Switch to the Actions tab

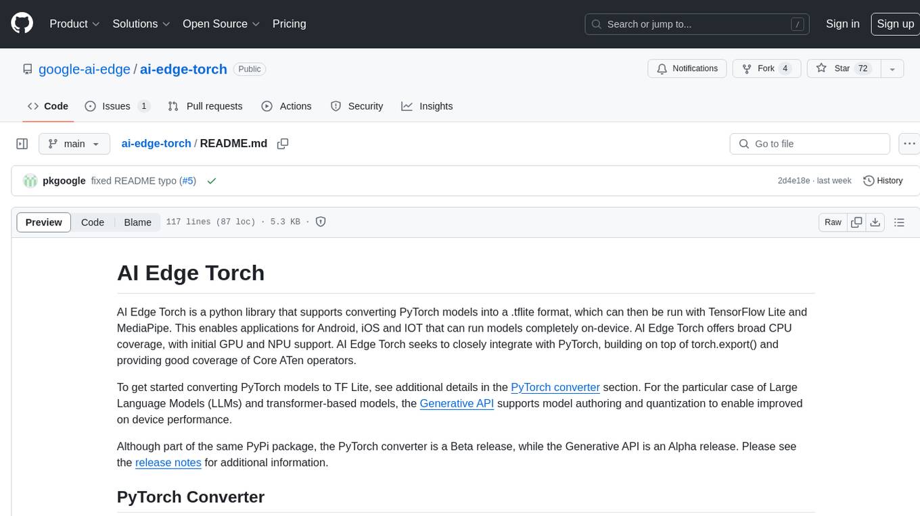[287, 106]
